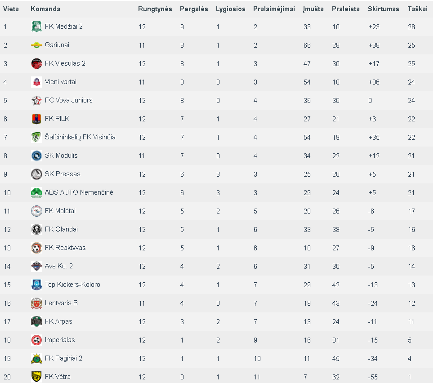Screen dimensions: 434x383
Task: Click the Imperialas red ball logo
Action: click(36, 340)
